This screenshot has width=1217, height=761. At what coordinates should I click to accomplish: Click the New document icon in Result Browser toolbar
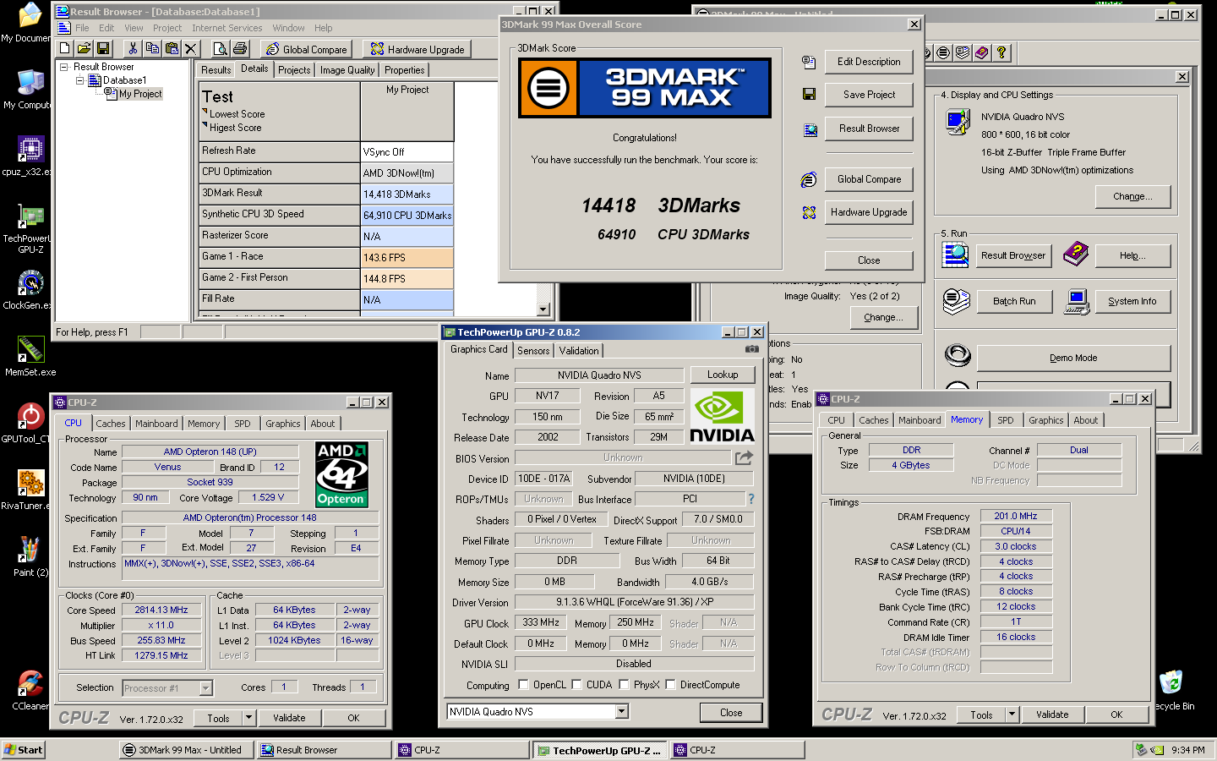click(x=66, y=49)
